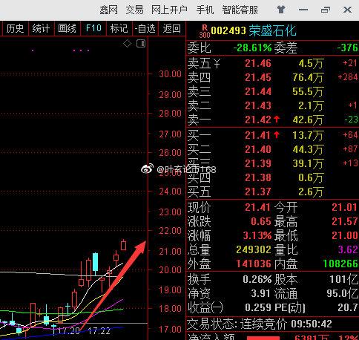Select 买五 price 21.37
This screenshot has width=359, height=340.
coord(258,192)
